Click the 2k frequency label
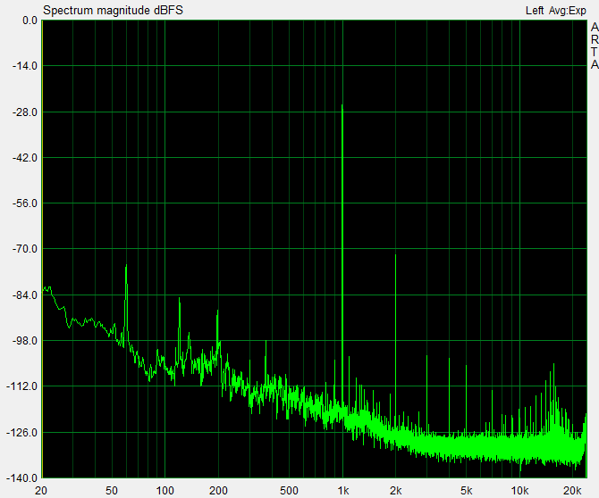Viewport: 599px width, 498px height. point(396,490)
